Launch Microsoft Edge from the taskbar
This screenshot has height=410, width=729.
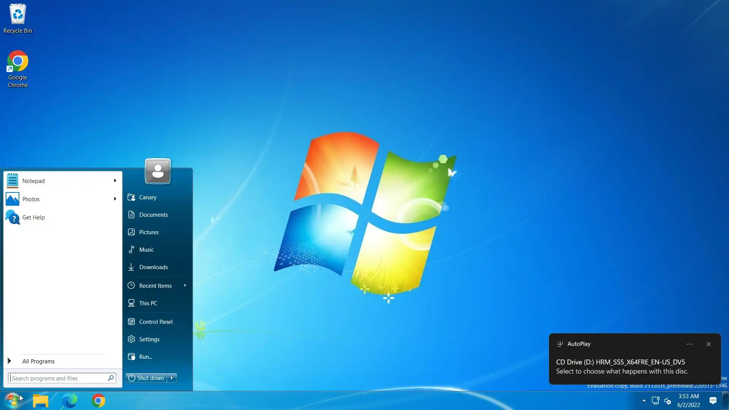69,401
